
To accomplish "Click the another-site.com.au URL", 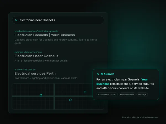I will pos(25,69).
